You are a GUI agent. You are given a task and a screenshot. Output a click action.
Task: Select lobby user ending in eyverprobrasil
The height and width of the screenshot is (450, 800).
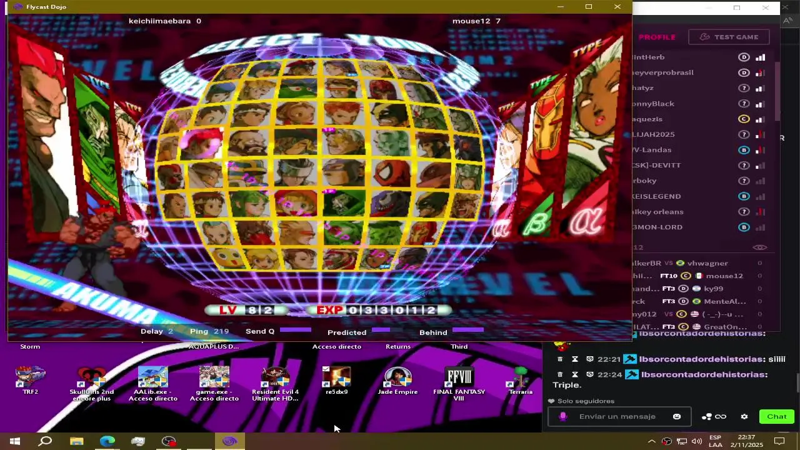coord(699,72)
